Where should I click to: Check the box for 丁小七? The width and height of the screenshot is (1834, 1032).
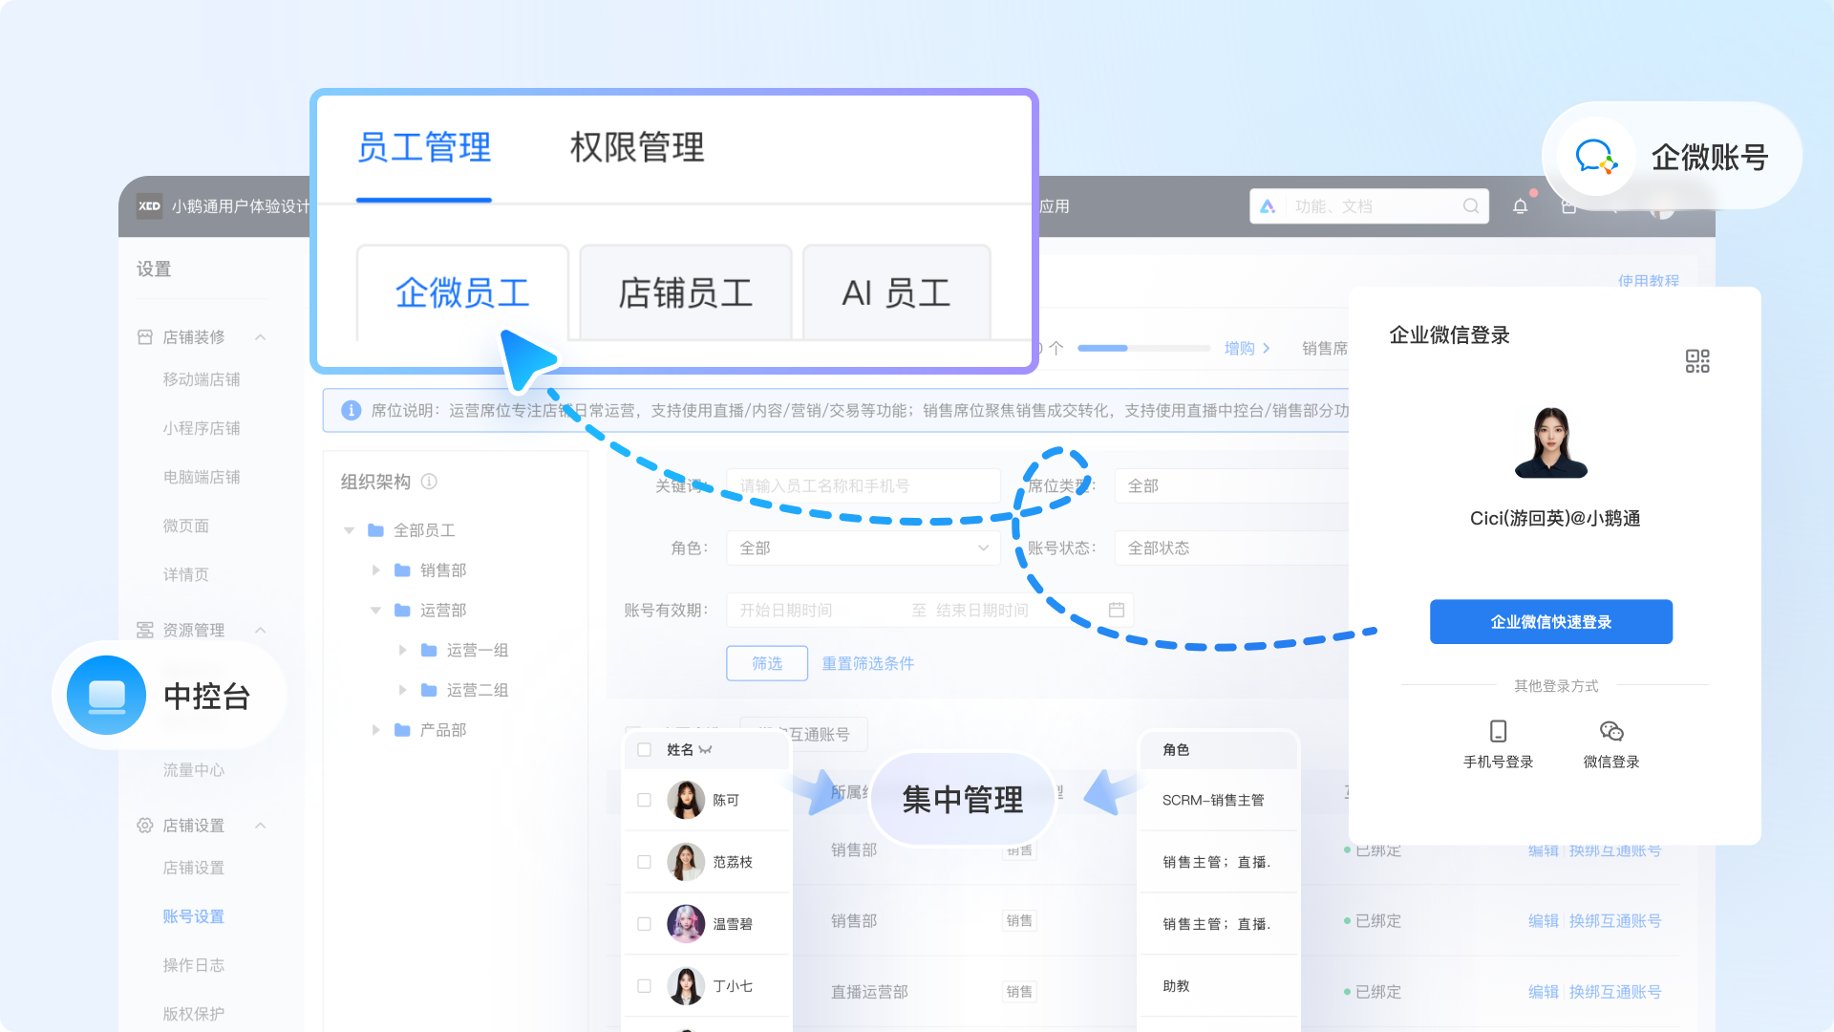(645, 986)
